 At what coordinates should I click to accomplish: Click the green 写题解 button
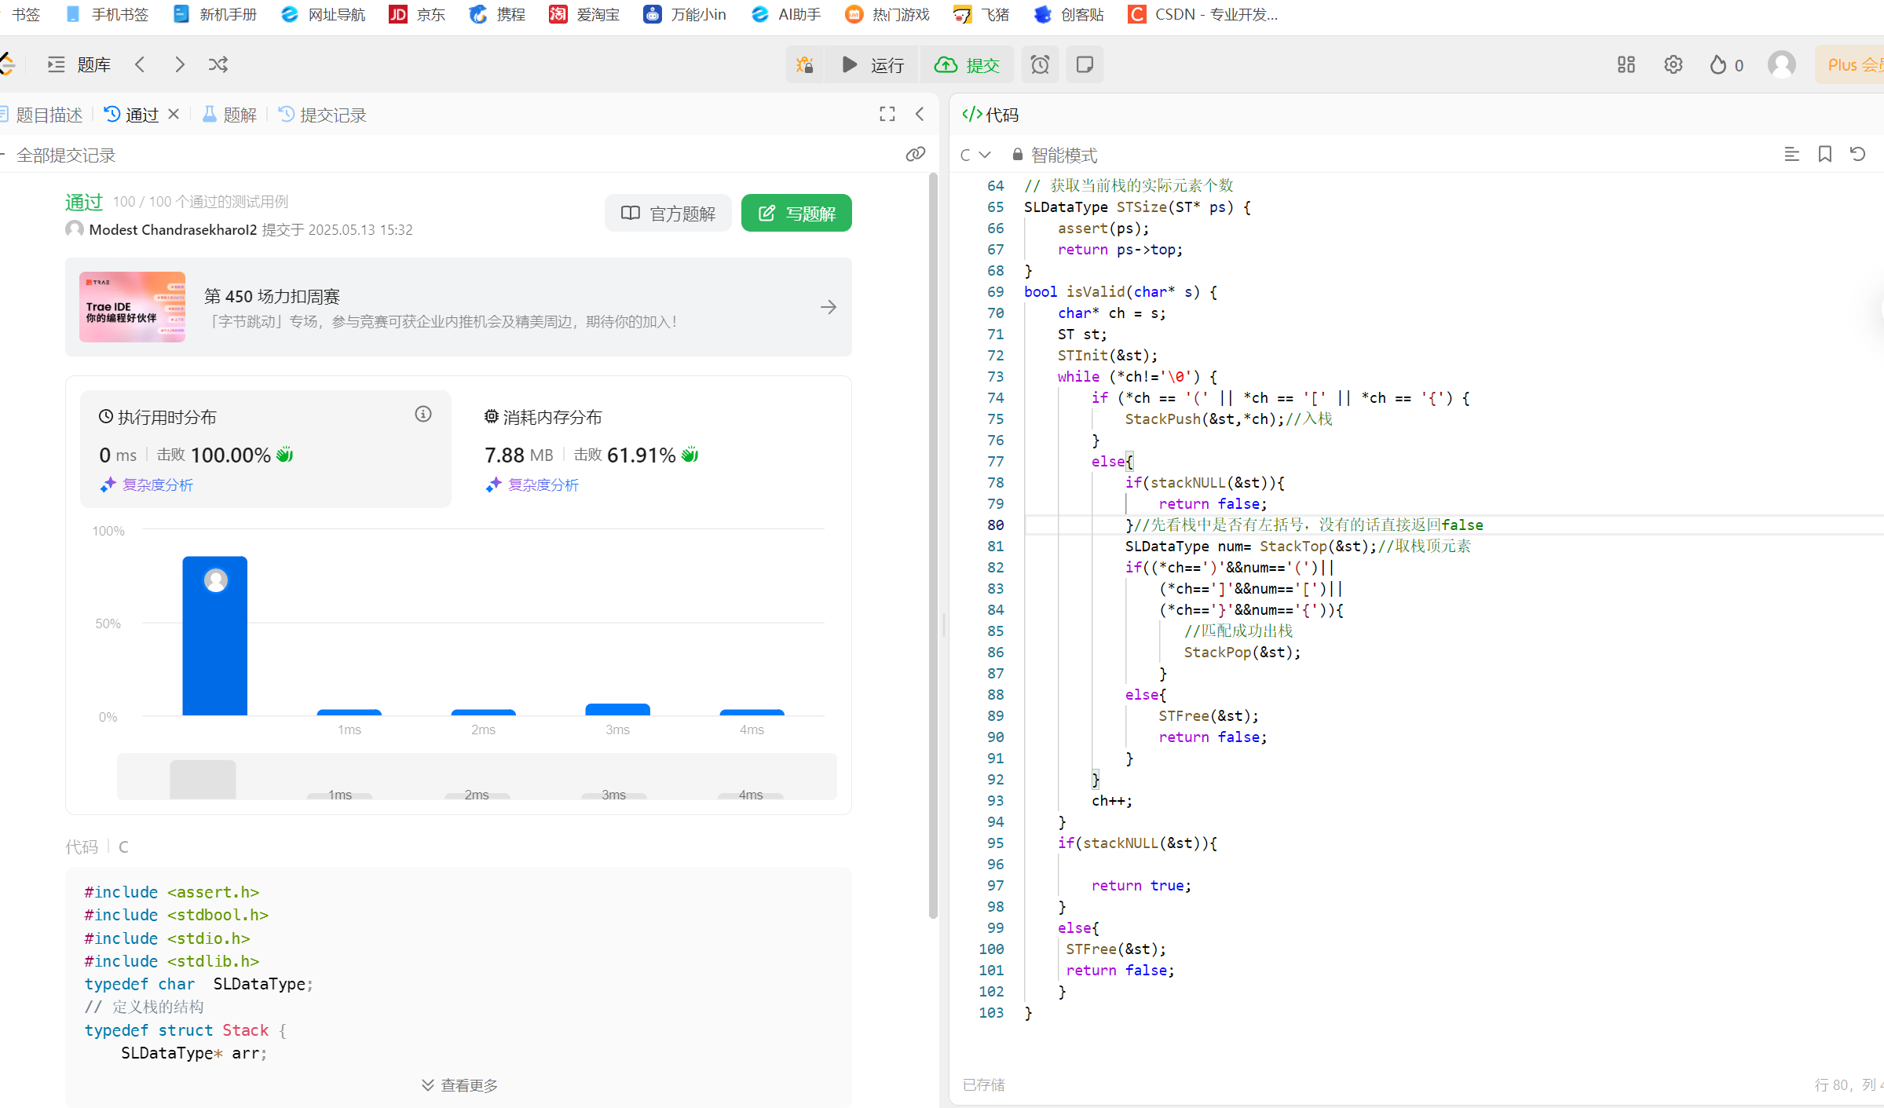point(796,213)
